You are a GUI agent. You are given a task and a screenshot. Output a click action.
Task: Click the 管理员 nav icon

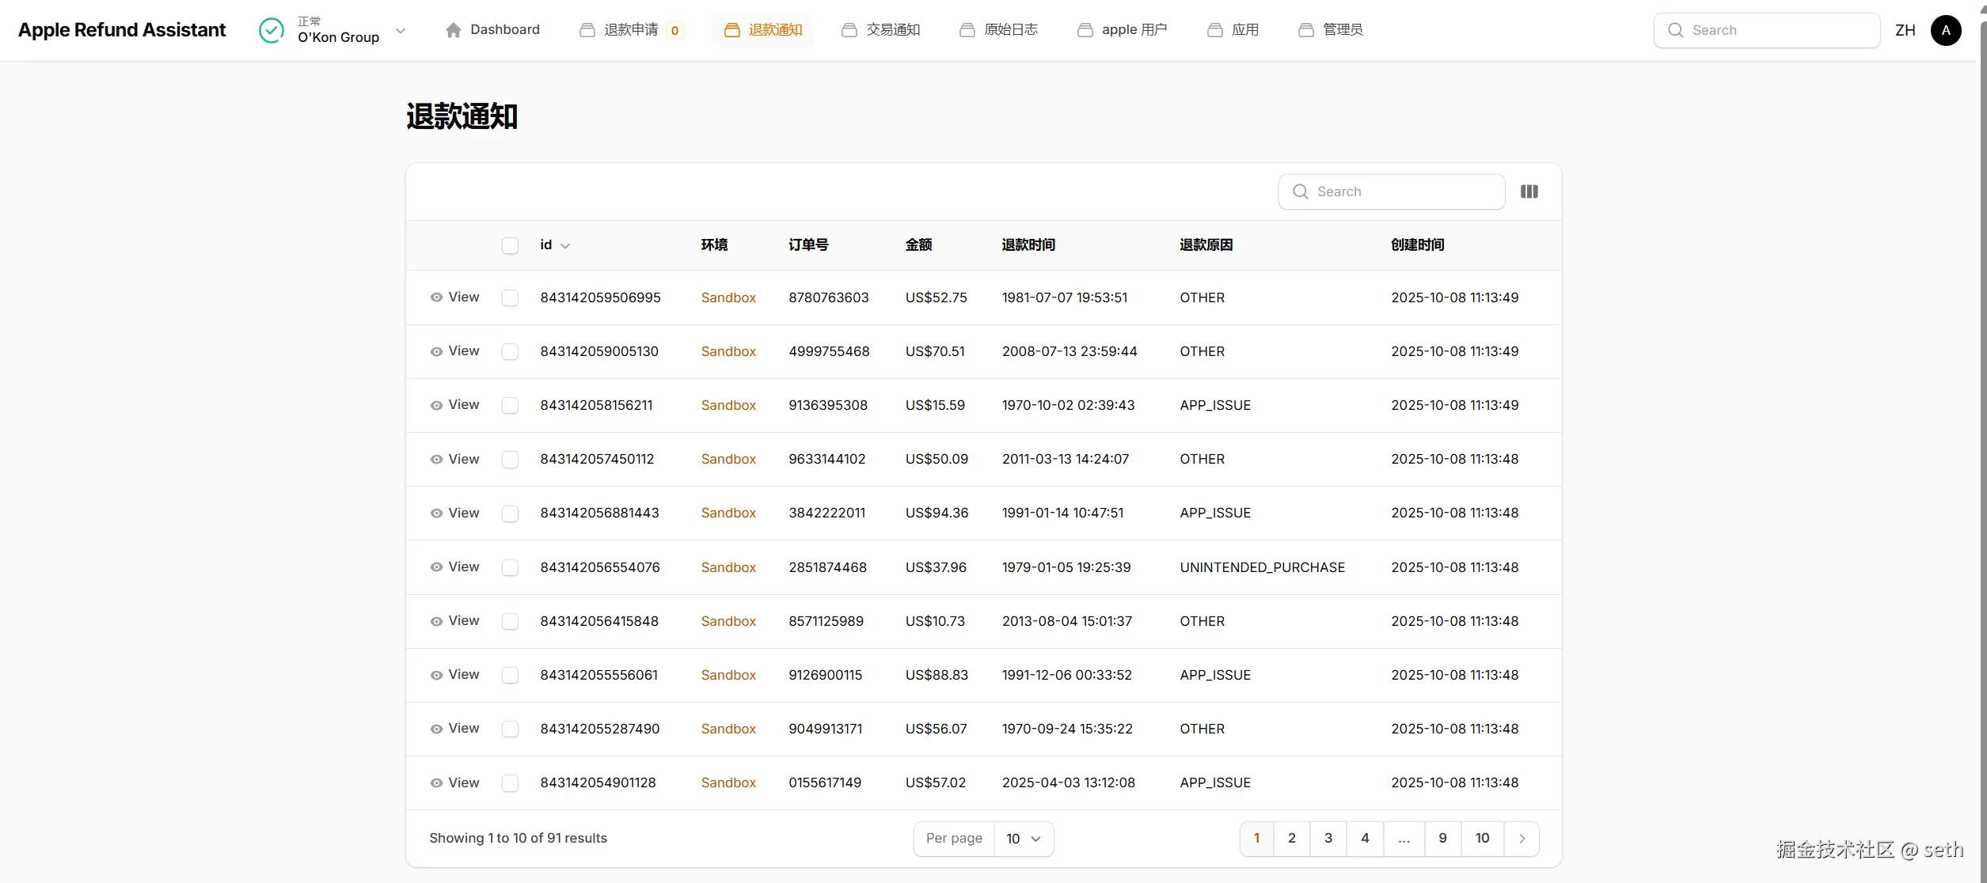point(1305,30)
